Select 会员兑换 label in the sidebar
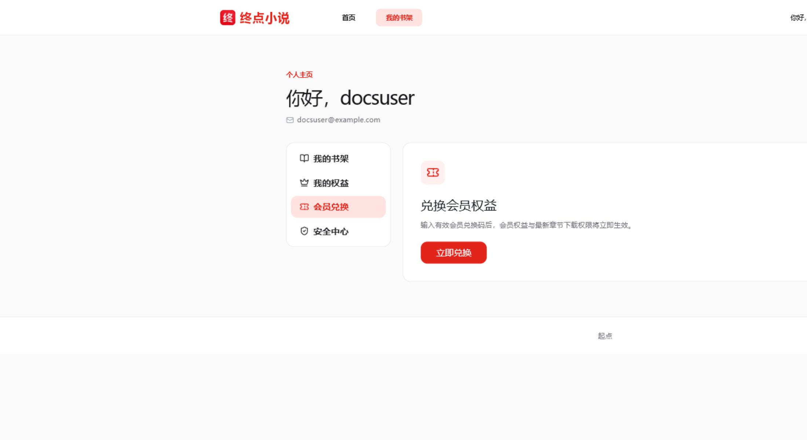Screen dimensions: 807x440 [331, 207]
